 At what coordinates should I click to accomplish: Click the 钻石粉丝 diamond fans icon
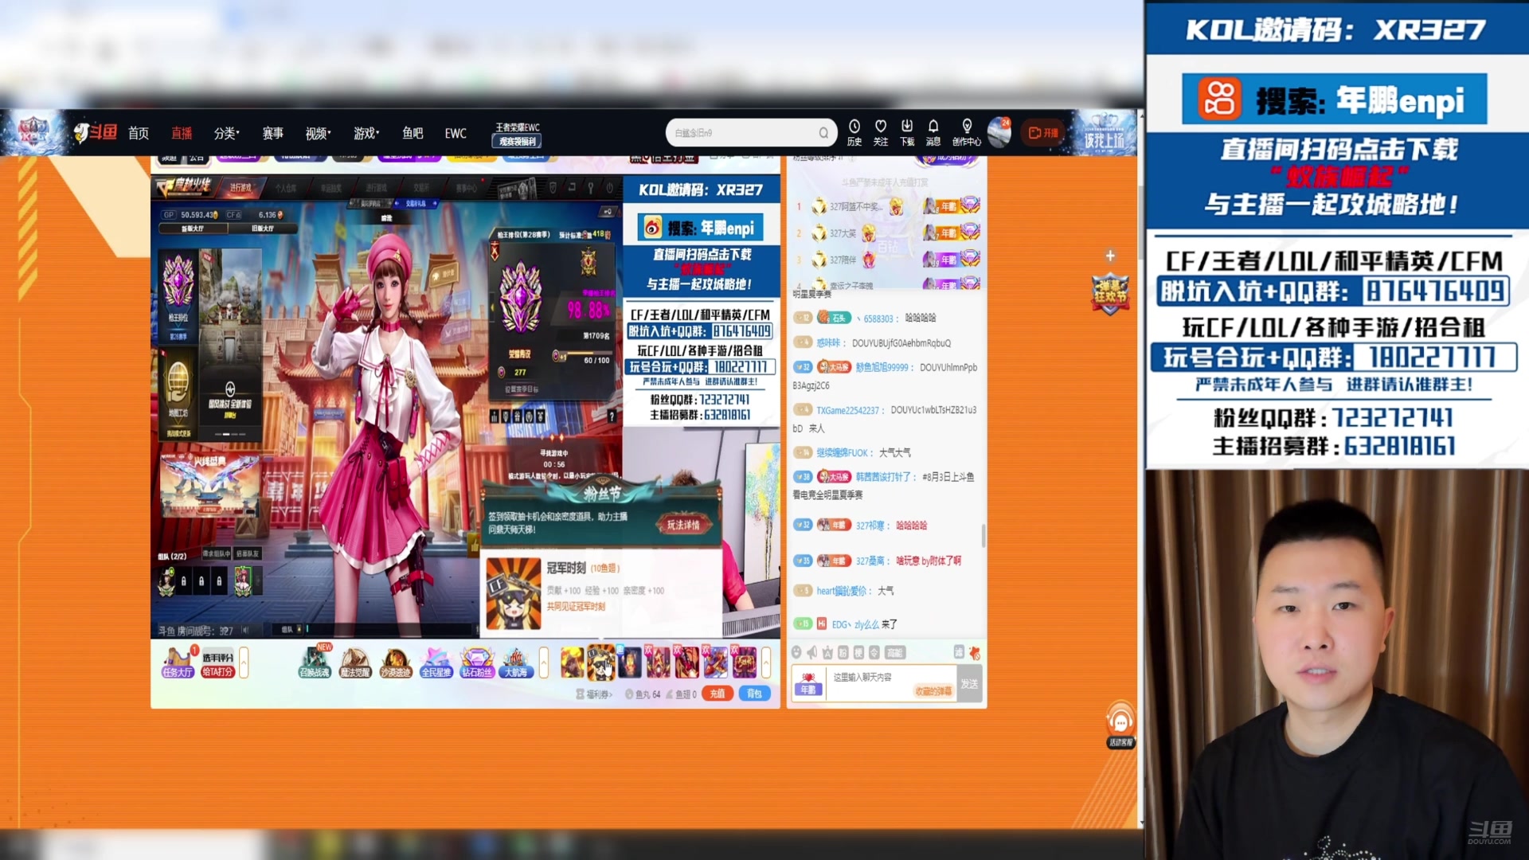click(476, 662)
